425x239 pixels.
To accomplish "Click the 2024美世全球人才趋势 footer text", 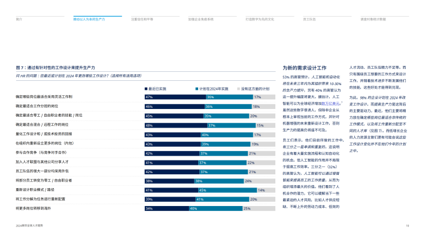I will [x=29, y=225].
